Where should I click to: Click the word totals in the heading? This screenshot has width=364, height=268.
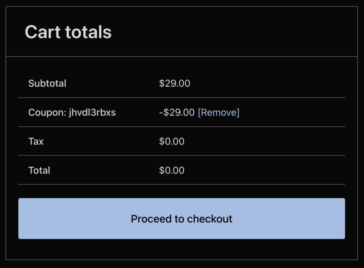[88, 32]
